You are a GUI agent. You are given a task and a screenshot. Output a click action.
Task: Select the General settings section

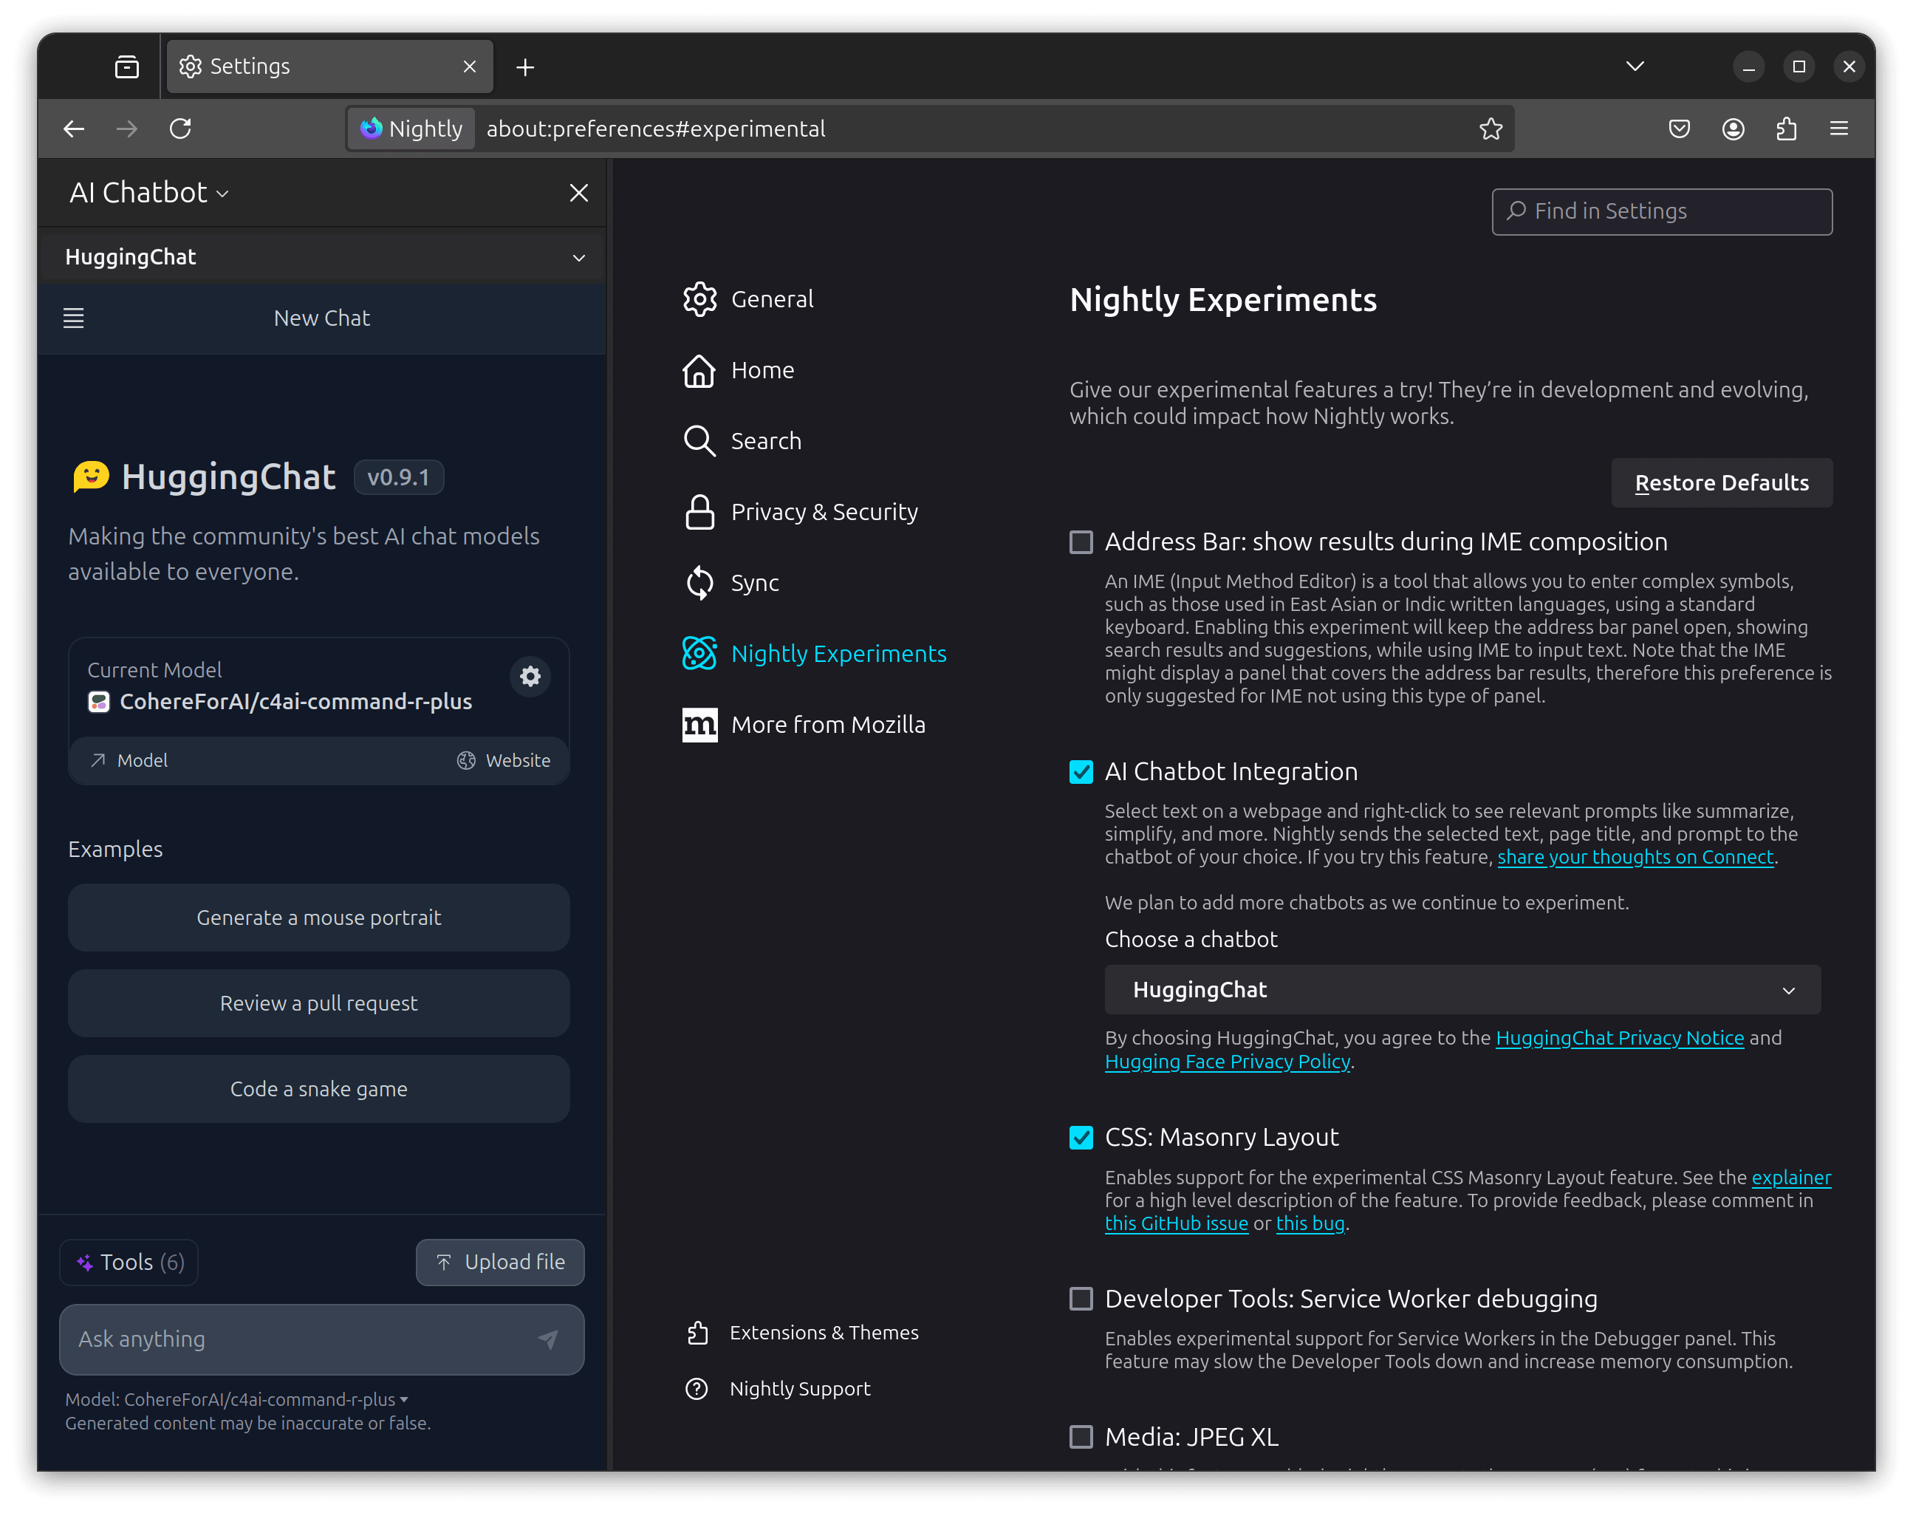point(771,298)
